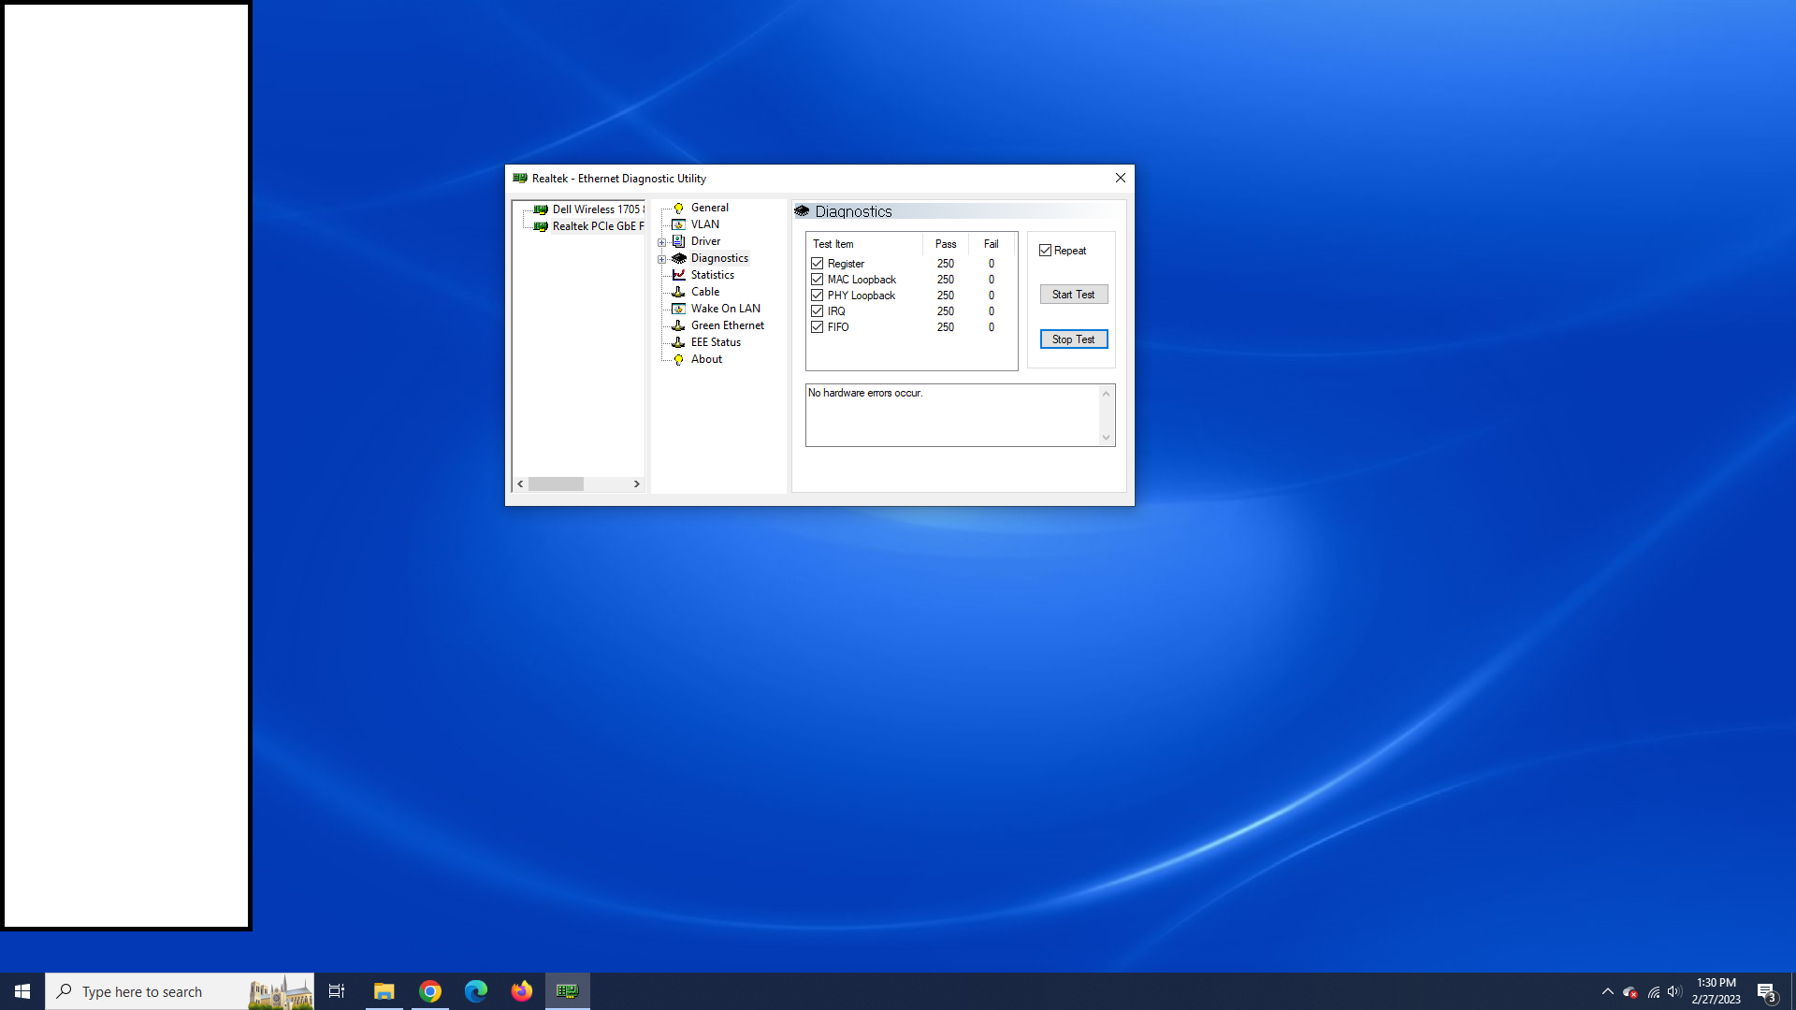Select Cable in the navigation tree

(x=705, y=292)
